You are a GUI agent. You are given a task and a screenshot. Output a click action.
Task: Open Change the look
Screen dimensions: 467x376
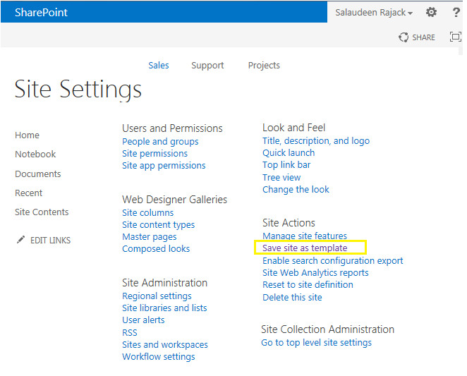click(296, 190)
